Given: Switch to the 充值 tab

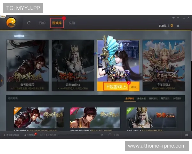Looking at the screenshot, I should coord(72,23).
